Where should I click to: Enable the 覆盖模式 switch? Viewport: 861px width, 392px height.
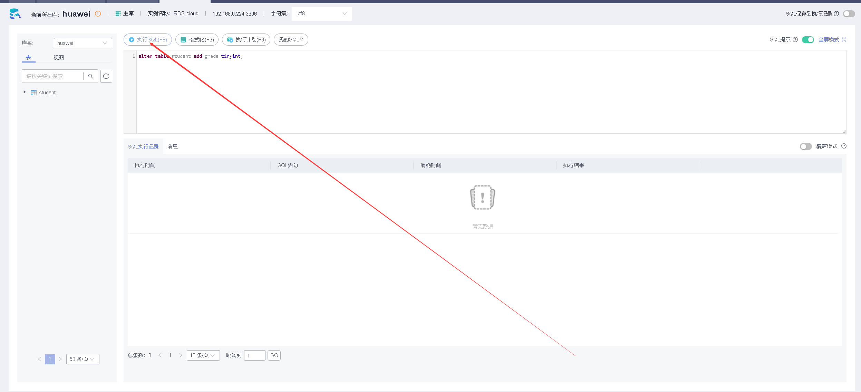click(805, 146)
